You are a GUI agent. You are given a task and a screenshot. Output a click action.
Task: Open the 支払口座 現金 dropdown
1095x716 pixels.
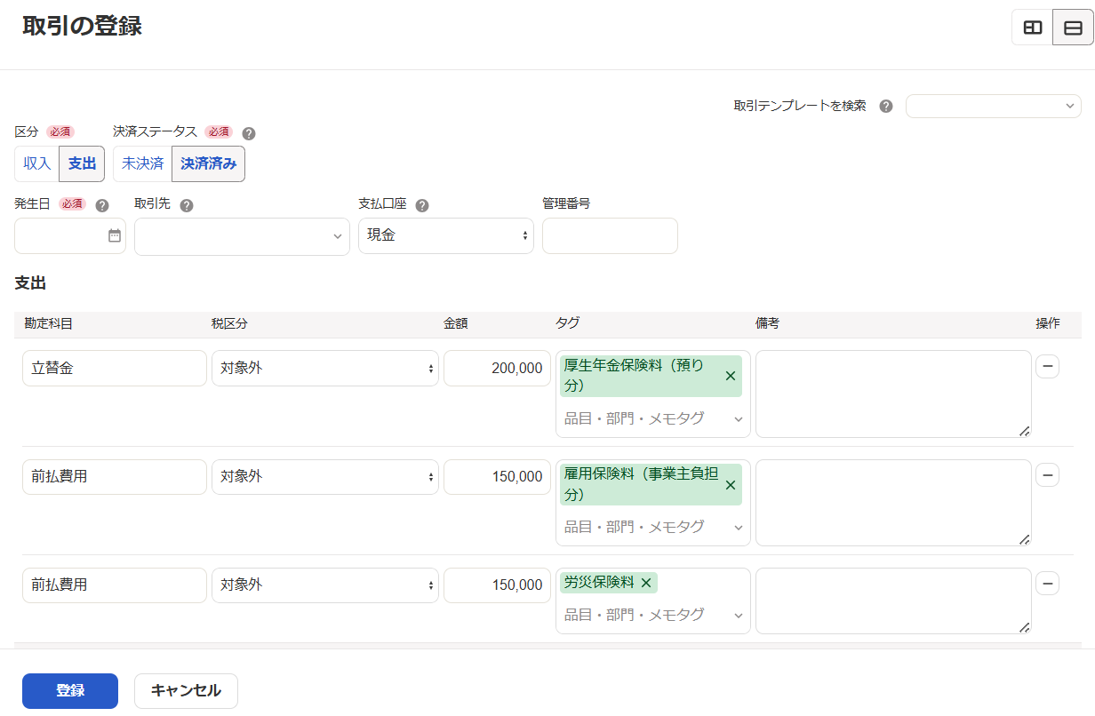point(446,235)
